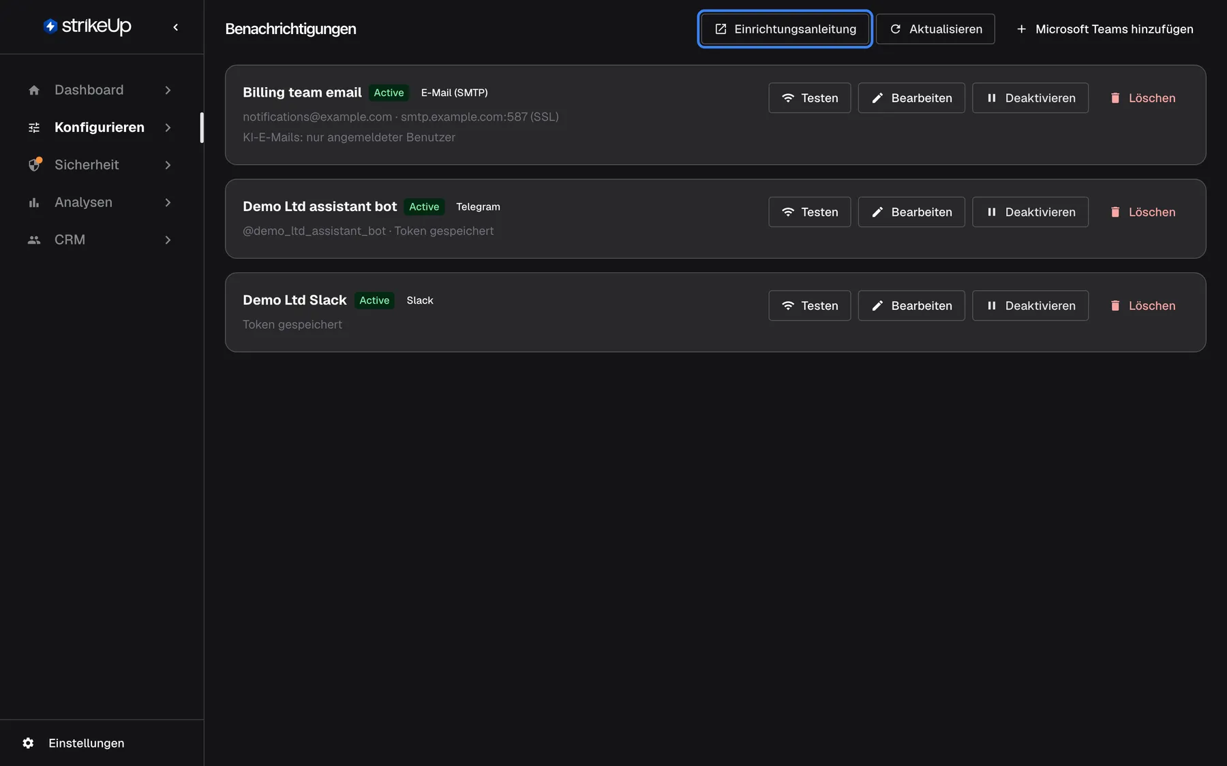Click the CRM people icon
This screenshot has height=766, width=1227.
tap(34, 240)
